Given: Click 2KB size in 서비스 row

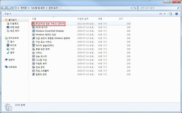Looking at the screenshot, I should pos(129,53).
